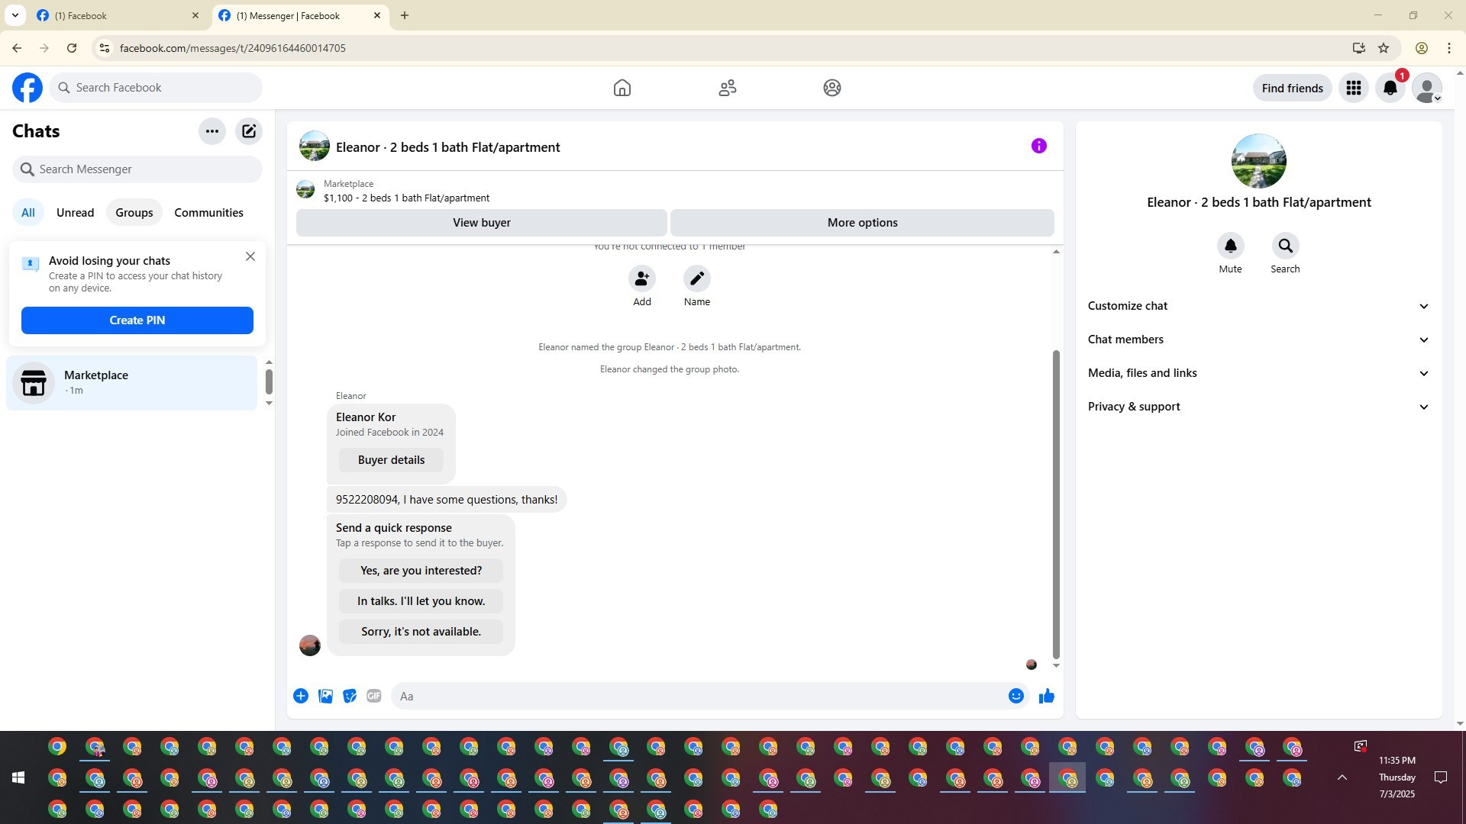
Task: Click the GIF icon in composer
Action: [373, 696]
